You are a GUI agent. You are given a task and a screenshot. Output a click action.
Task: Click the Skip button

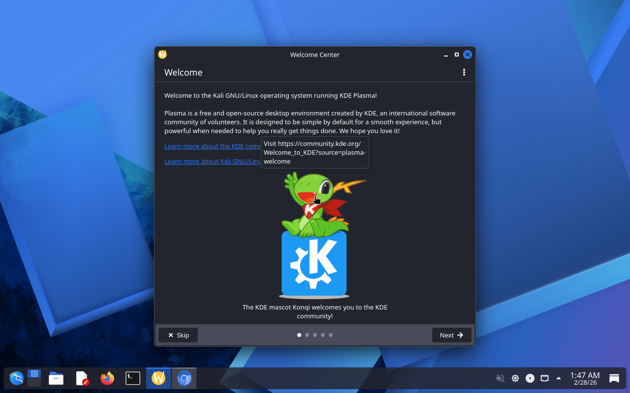pyautogui.click(x=178, y=335)
